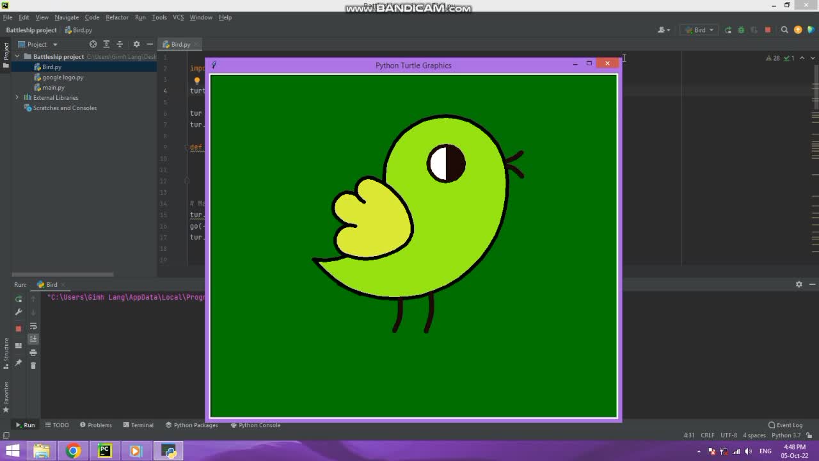Open run configuration wrench icon
819x461 pixels.
tap(19, 312)
